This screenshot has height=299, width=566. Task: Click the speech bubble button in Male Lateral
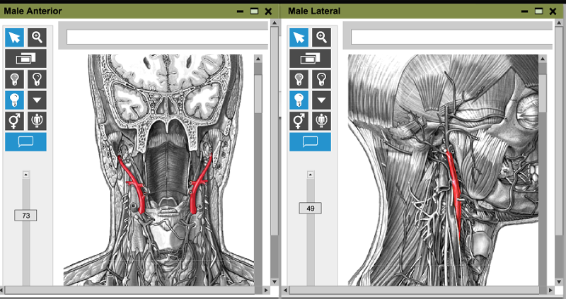310,141
